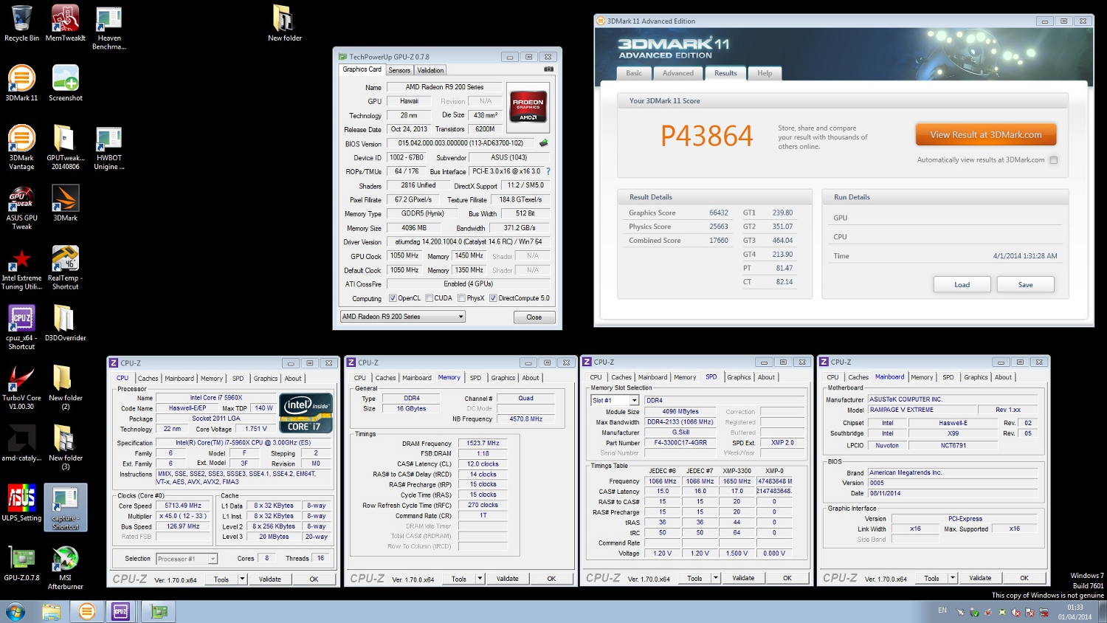Click Tools button in CPU-Z SPD window
The image size is (1107, 623).
point(694,578)
